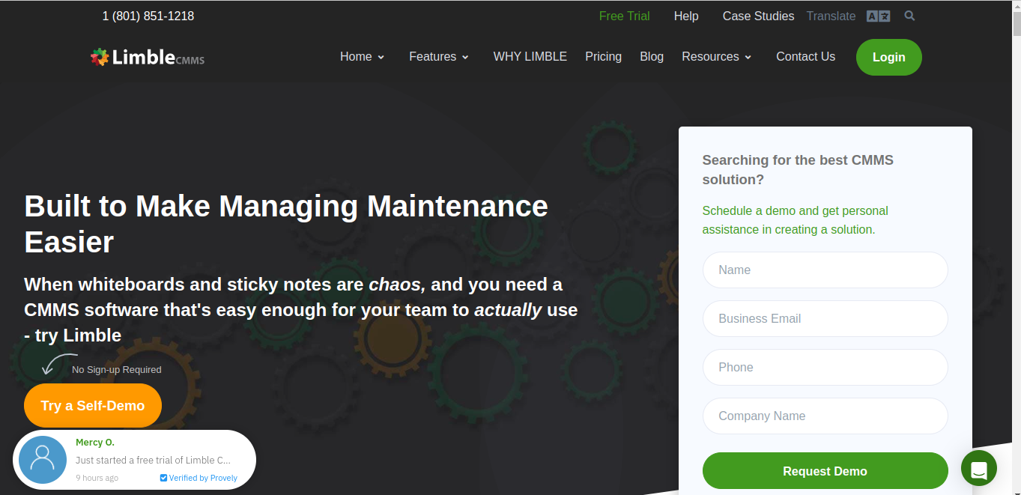Click "Just started a free trial" notification text
The image size is (1021, 495).
tap(153, 460)
